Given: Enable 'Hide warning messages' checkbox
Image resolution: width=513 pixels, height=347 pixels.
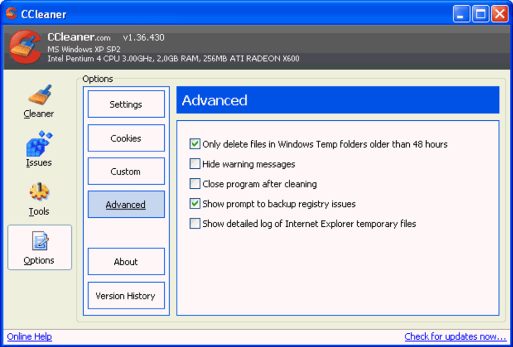Looking at the screenshot, I should pyautogui.click(x=195, y=164).
